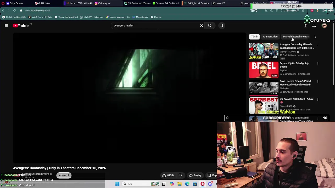Viewport: 335px width, 188px height.
Task: Open Microsoft Store from the taskbar
Action: pyautogui.click(x=195, y=184)
